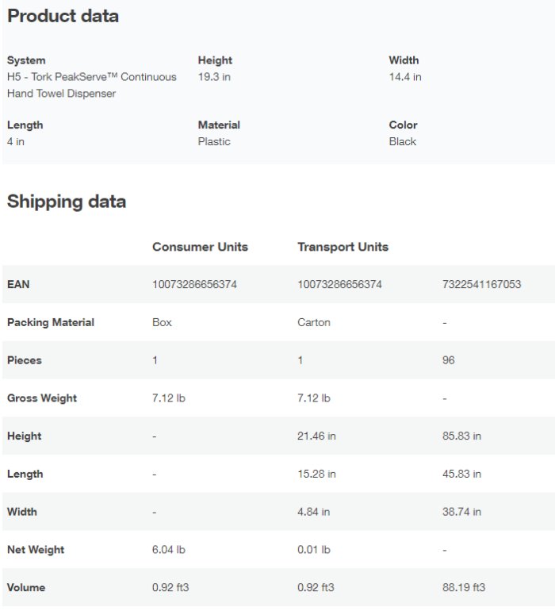This screenshot has width=555, height=611.
Task: Click the EAN number 7322541167053
Action: pos(481,284)
